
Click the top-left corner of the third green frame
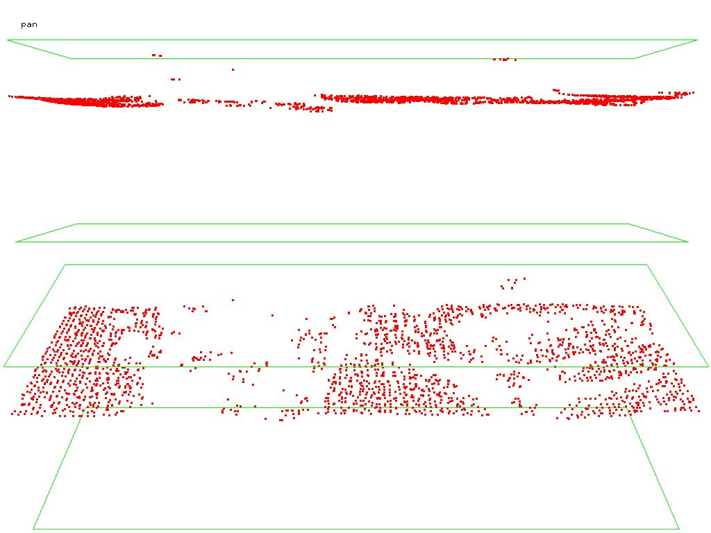tap(65, 264)
